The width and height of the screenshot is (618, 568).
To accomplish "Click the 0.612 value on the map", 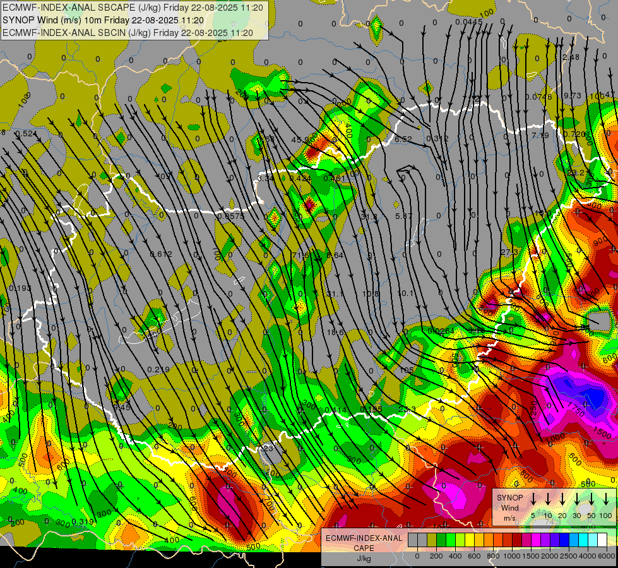I will [x=161, y=254].
